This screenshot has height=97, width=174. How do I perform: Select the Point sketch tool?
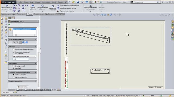click(x=28, y=5)
